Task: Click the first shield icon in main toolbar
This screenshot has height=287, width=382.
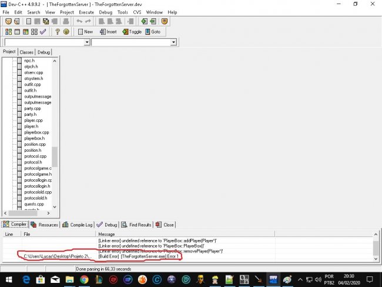Action: [9, 21]
